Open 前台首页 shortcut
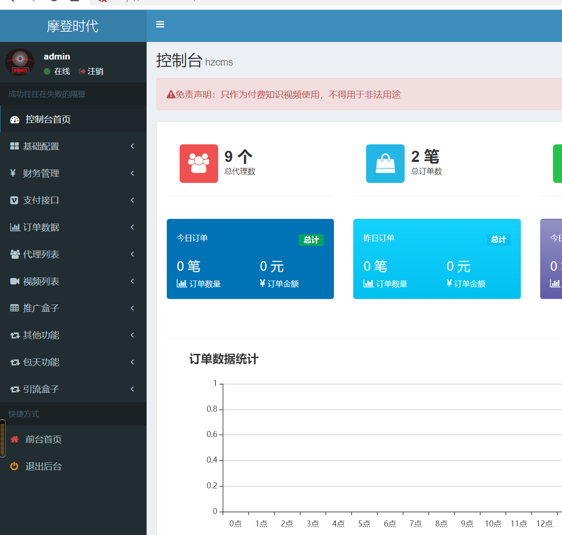Image resolution: width=562 pixels, height=535 pixels. pos(43,439)
